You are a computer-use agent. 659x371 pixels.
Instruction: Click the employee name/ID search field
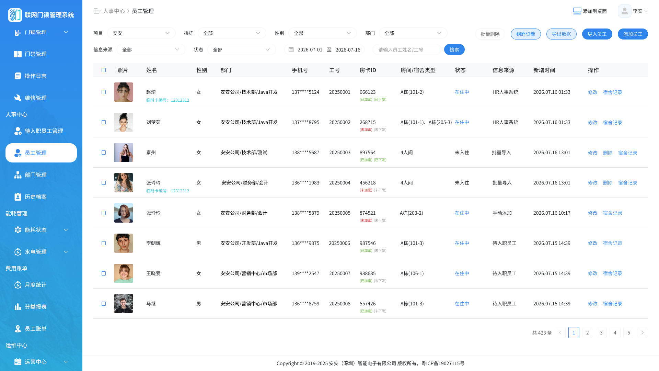(x=407, y=49)
